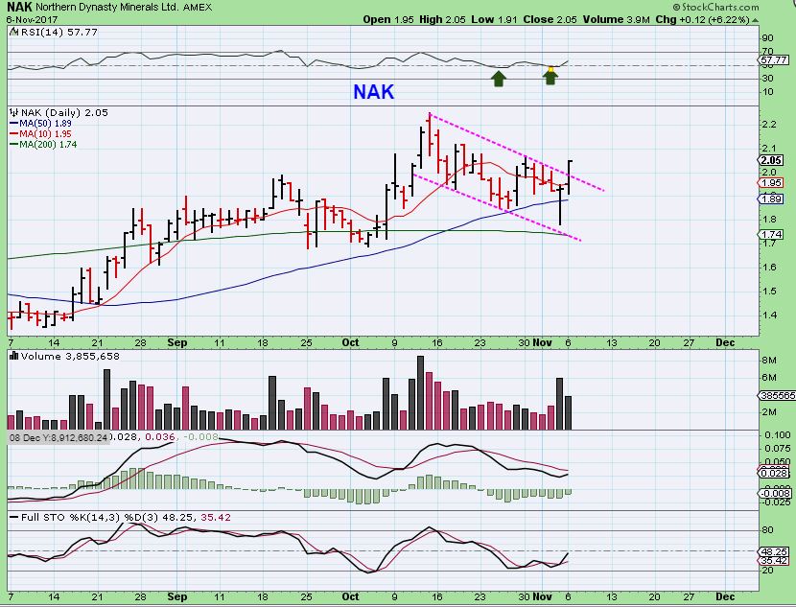Viewport: 796px width, 607px height.
Task: Click the black line marker before Full STO
Action: [x=14, y=517]
